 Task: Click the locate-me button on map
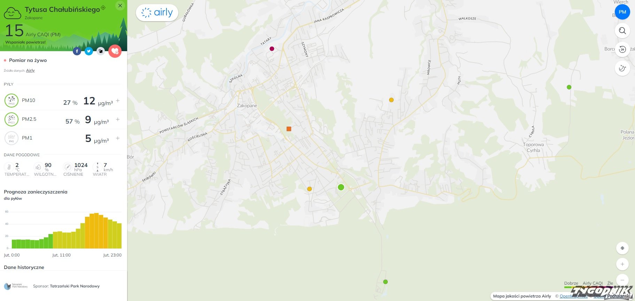click(x=622, y=248)
